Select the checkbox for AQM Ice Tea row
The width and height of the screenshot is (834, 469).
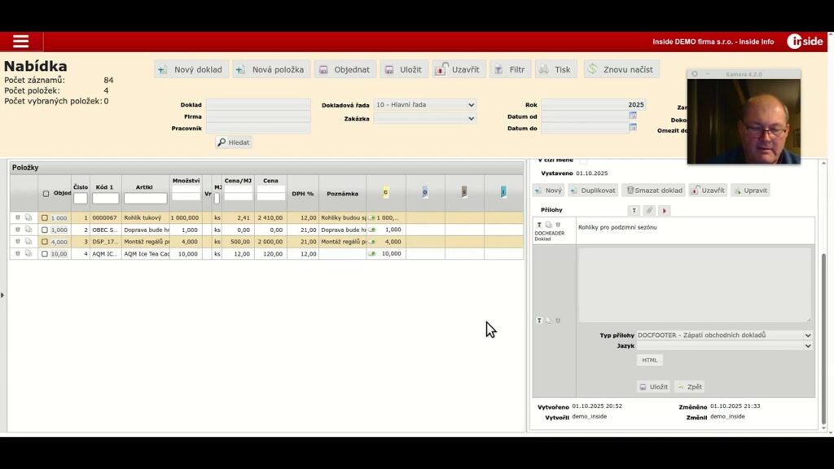45,254
